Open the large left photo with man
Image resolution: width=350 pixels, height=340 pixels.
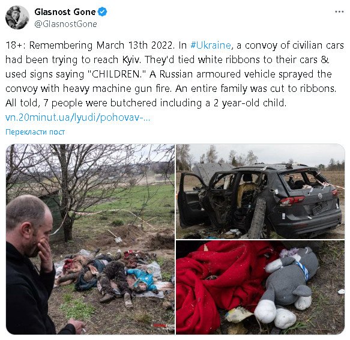click(90, 239)
